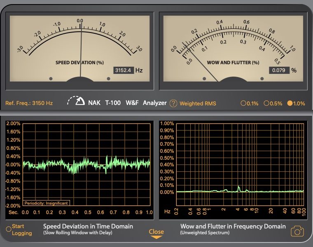Click the Ref. Freq.: 3150 Hz label
Screen dimensions: 313x247
pos(29,103)
